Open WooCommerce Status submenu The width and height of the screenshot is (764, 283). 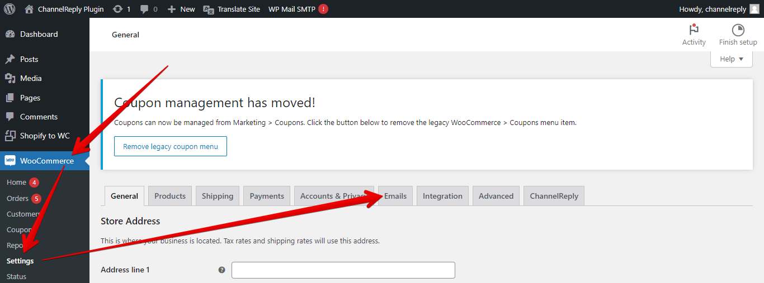(x=16, y=276)
